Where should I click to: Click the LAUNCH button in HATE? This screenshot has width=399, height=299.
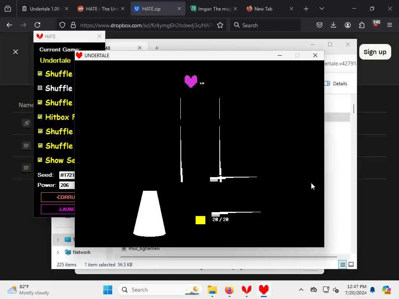(58, 209)
